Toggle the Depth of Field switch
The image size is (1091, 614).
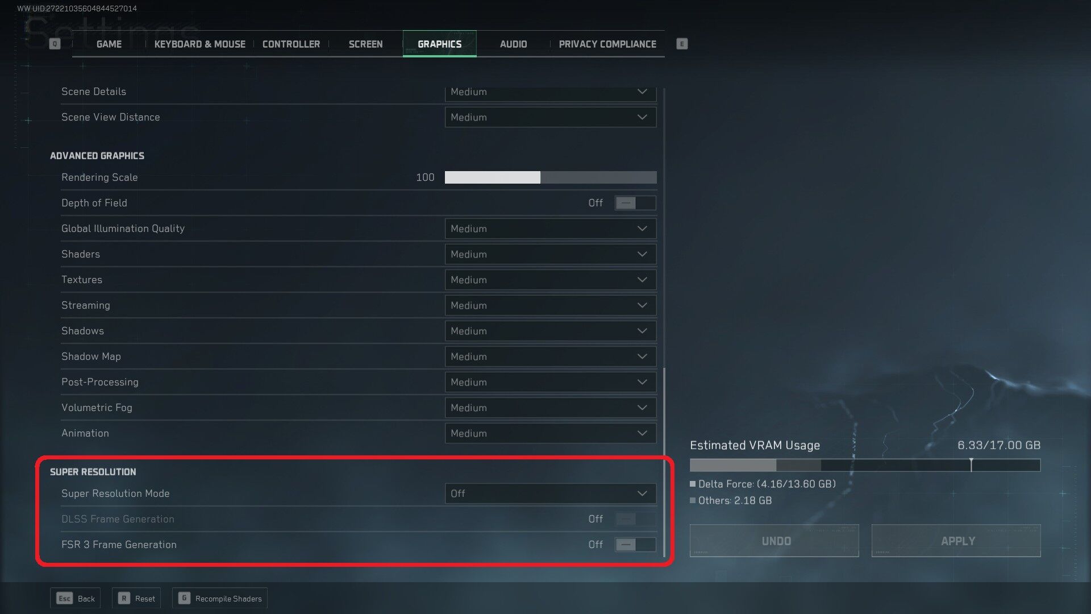(x=635, y=203)
